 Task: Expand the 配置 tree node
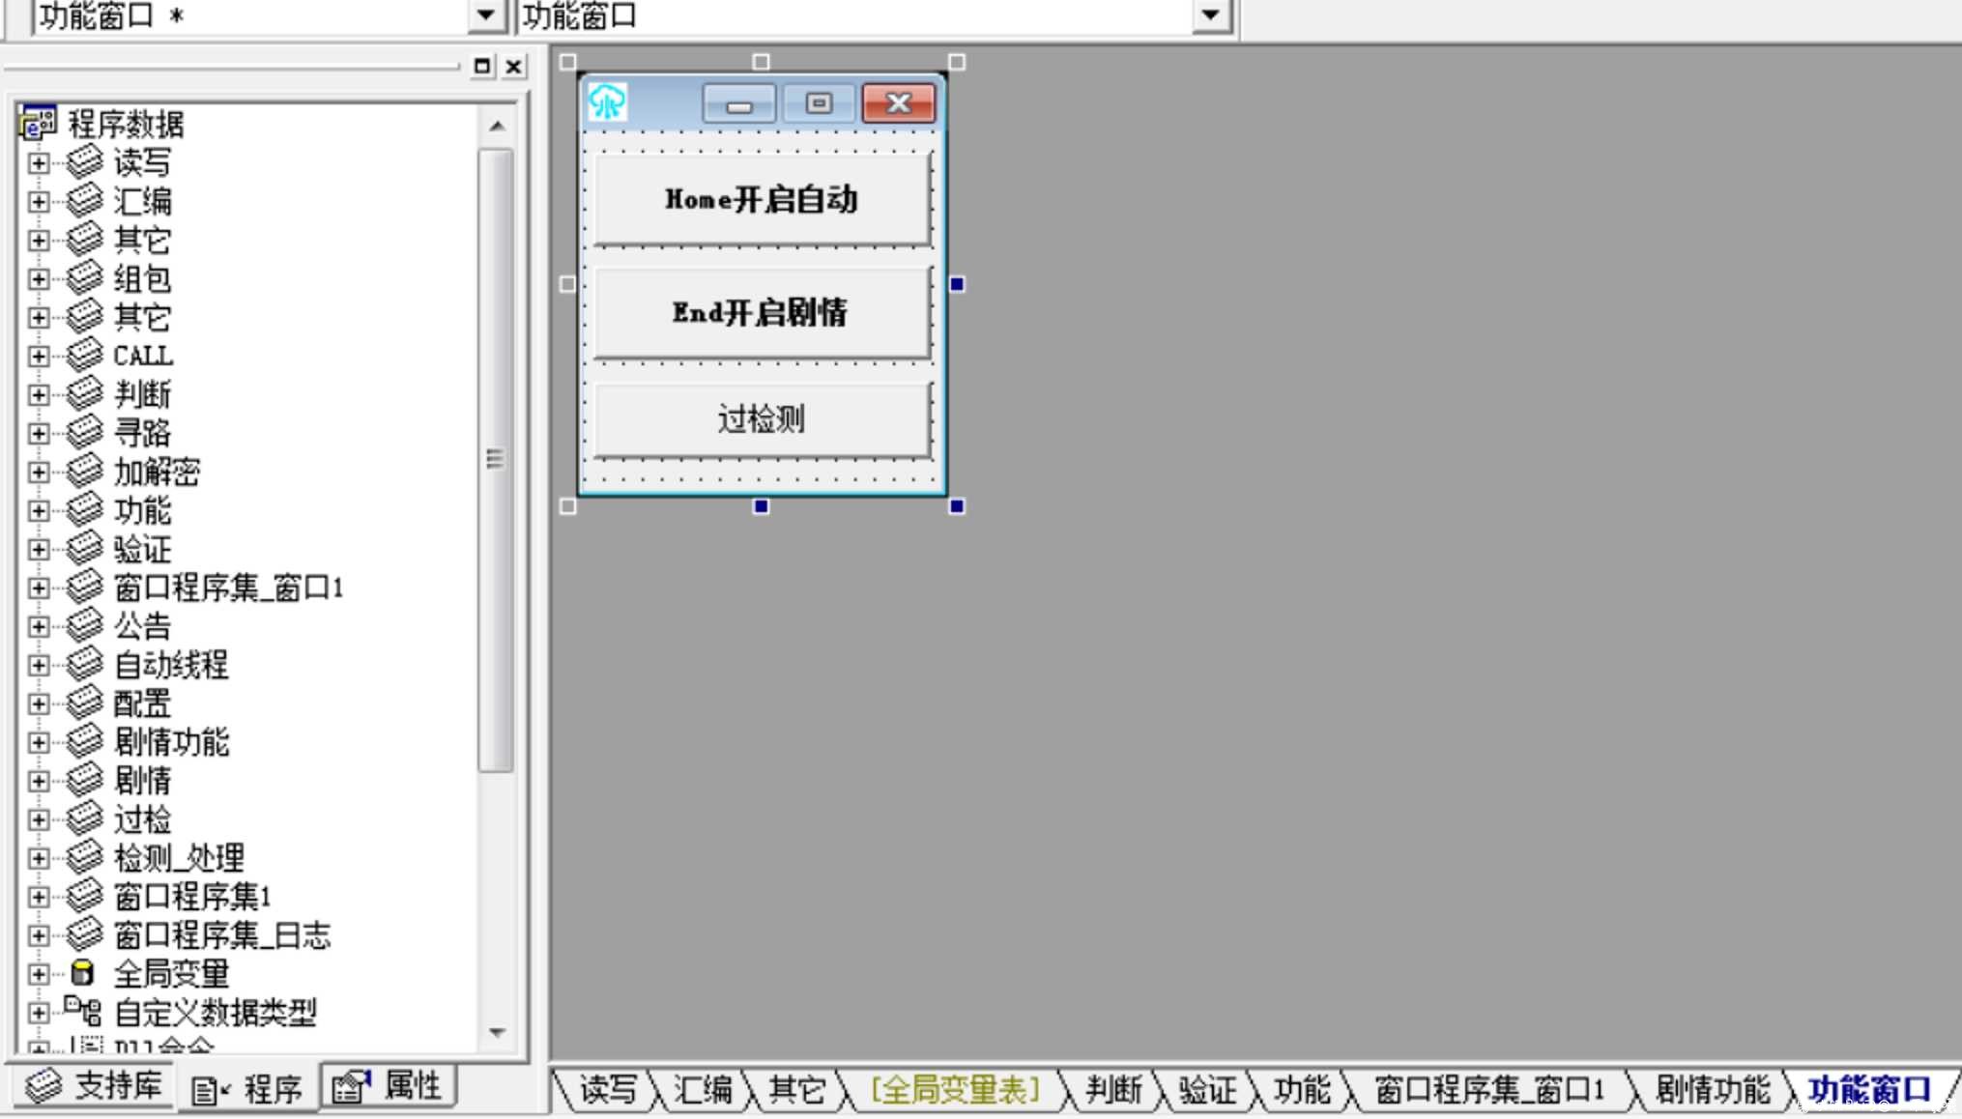coord(39,703)
